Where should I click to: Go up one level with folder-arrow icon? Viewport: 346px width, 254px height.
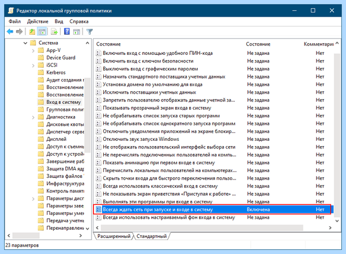[32, 32]
